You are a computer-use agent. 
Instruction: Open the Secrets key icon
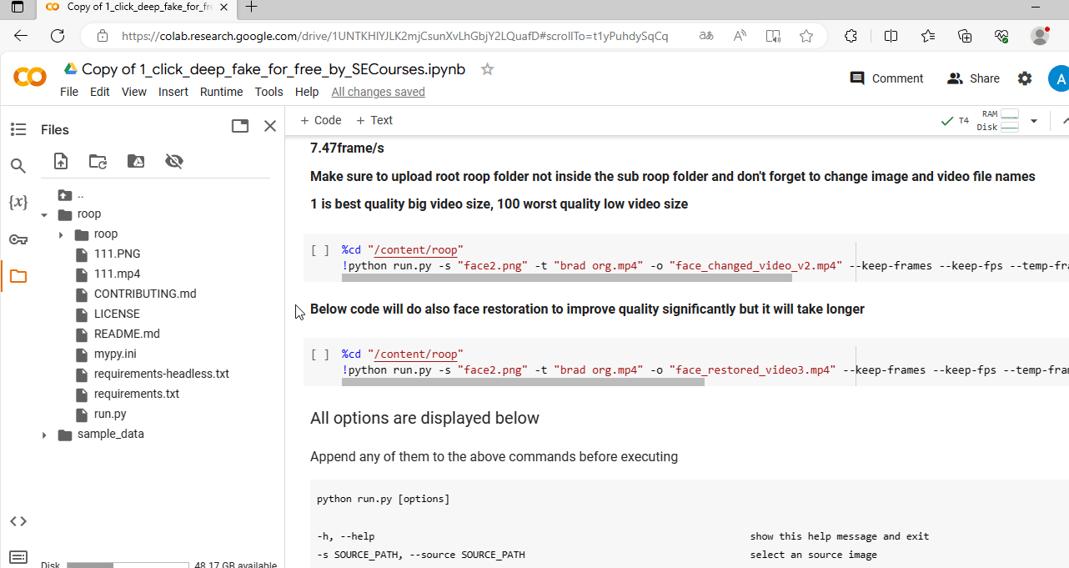pyautogui.click(x=18, y=239)
